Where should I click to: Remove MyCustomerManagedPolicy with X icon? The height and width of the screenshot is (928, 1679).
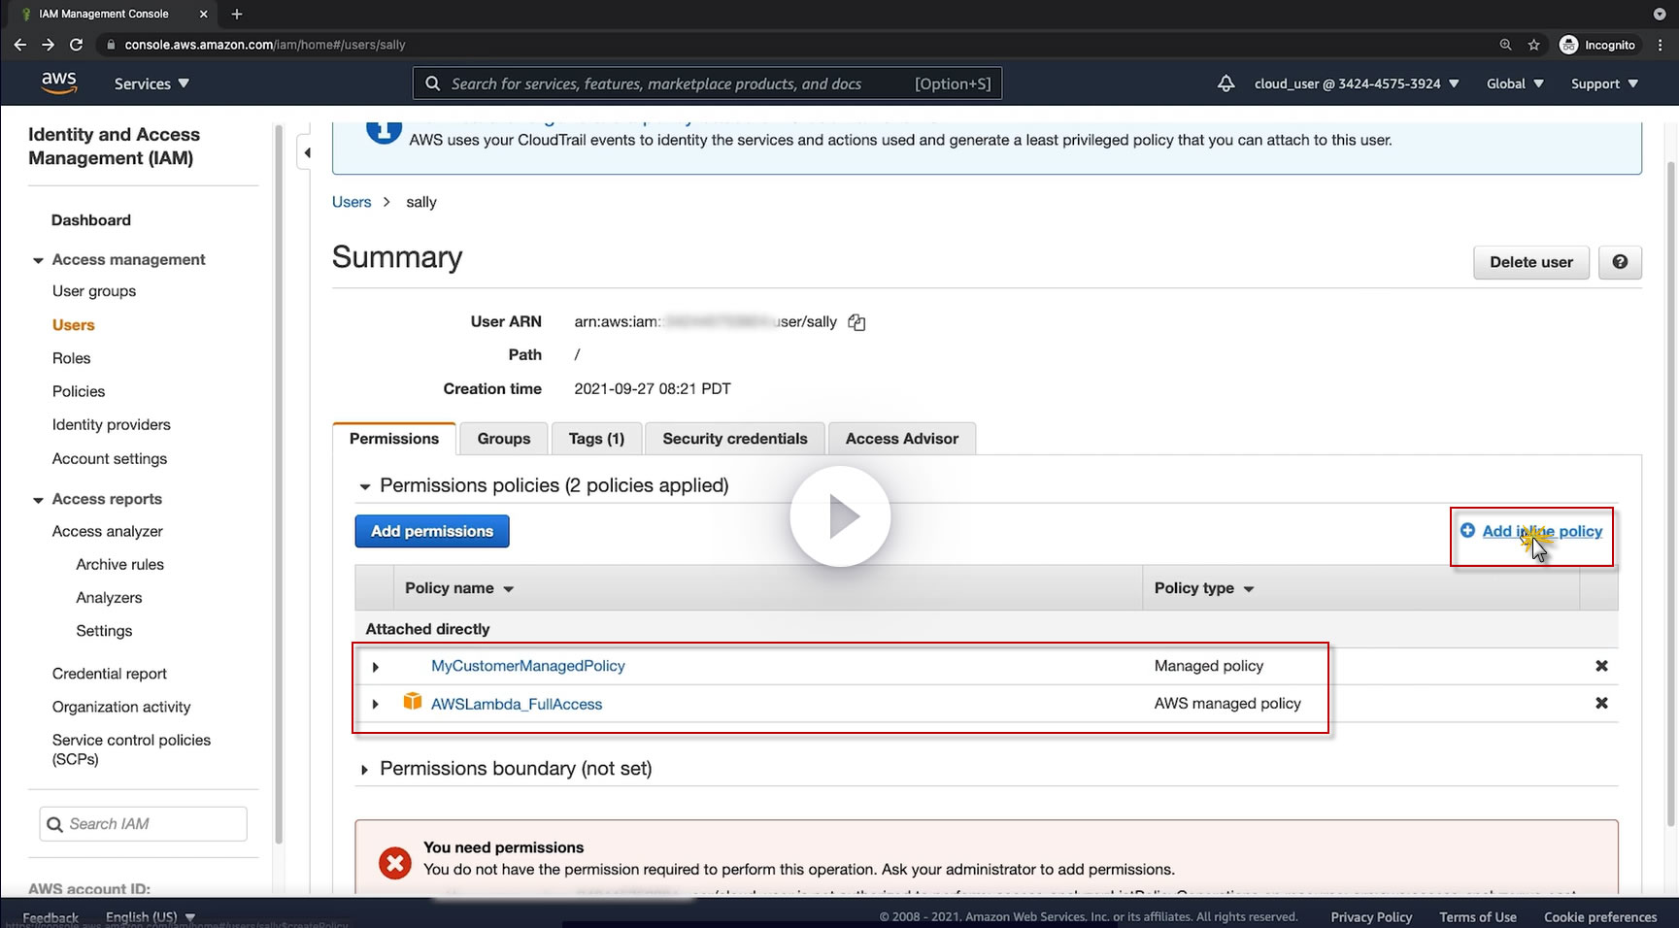point(1601,666)
